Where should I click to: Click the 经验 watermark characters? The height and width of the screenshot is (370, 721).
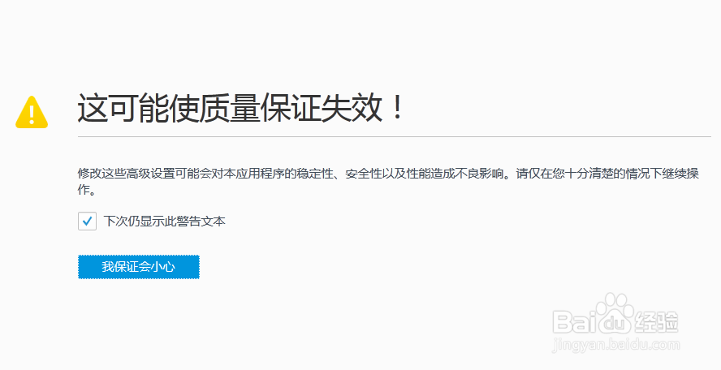(x=656, y=322)
